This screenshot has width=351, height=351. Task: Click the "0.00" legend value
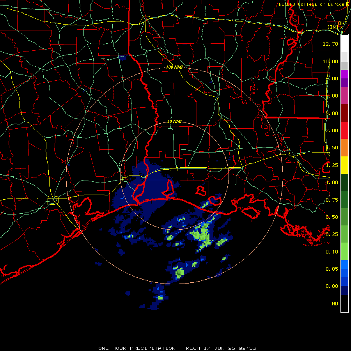[331, 286]
